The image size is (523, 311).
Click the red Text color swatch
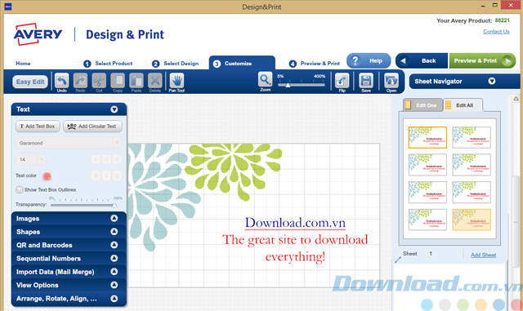(47, 175)
